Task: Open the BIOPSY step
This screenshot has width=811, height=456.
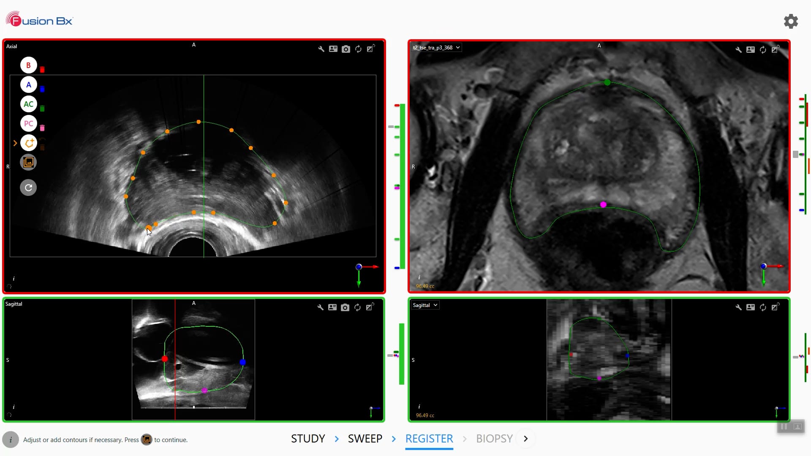Action: point(494,439)
